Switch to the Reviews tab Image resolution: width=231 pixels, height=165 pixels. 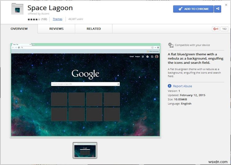point(56,29)
